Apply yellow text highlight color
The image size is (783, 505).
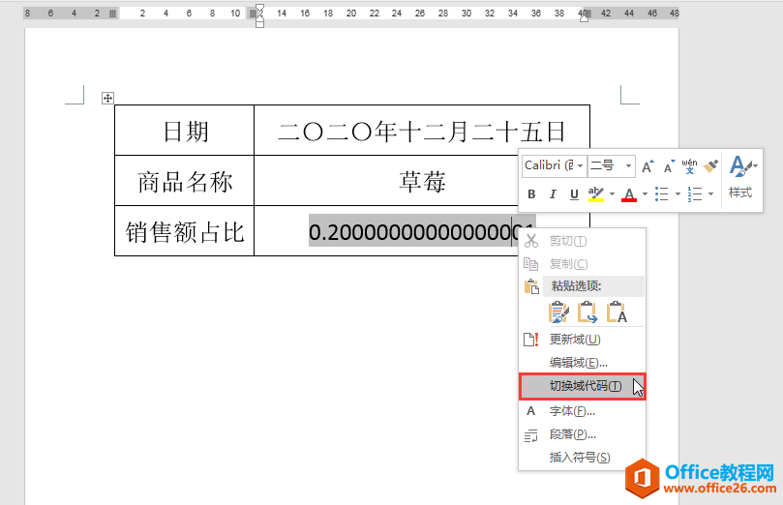(x=596, y=194)
